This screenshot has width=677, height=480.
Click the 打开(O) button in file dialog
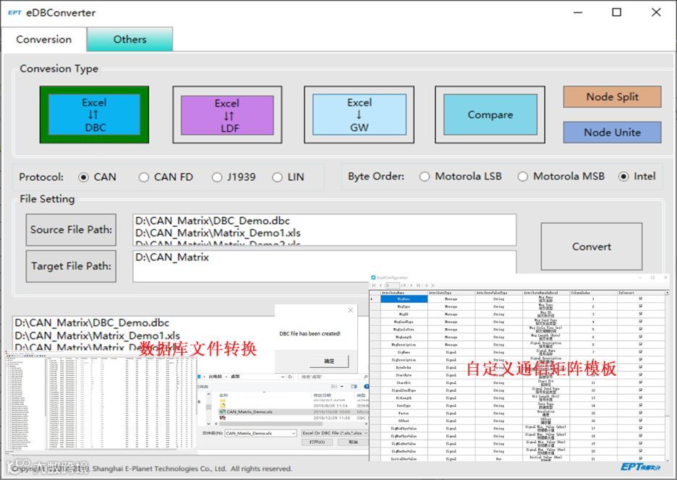tap(318, 442)
